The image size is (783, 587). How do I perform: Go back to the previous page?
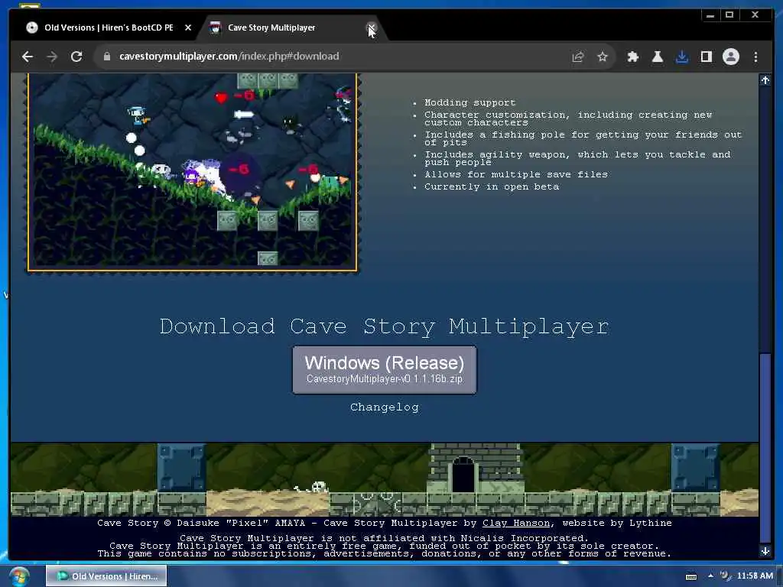tap(28, 57)
